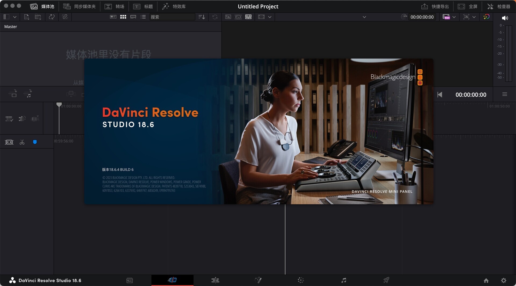Image resolution: width=516 pixels, height=286 pixels.
Task: Open the Sync Bin (同步媒体夹) panel
Action: (79, 6)
